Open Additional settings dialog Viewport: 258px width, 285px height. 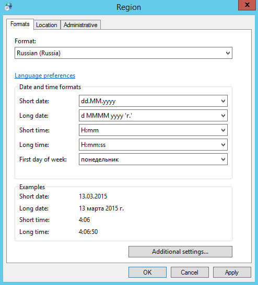click(180, 252)
